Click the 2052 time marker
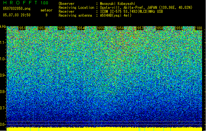Viewport: 206px width, 131px height. 41,28
